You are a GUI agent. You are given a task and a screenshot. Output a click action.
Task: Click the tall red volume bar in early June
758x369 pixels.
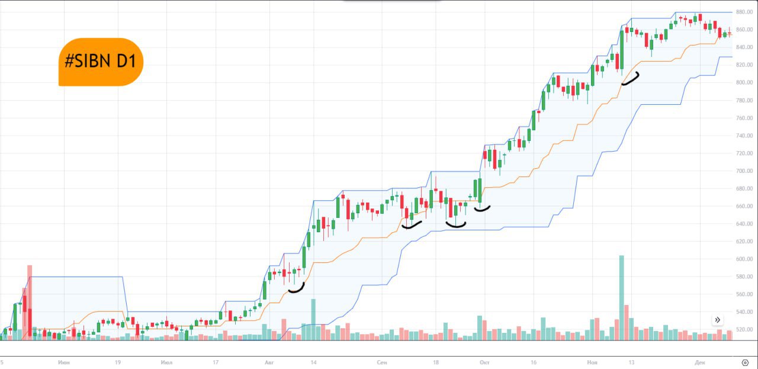(30, 302)
